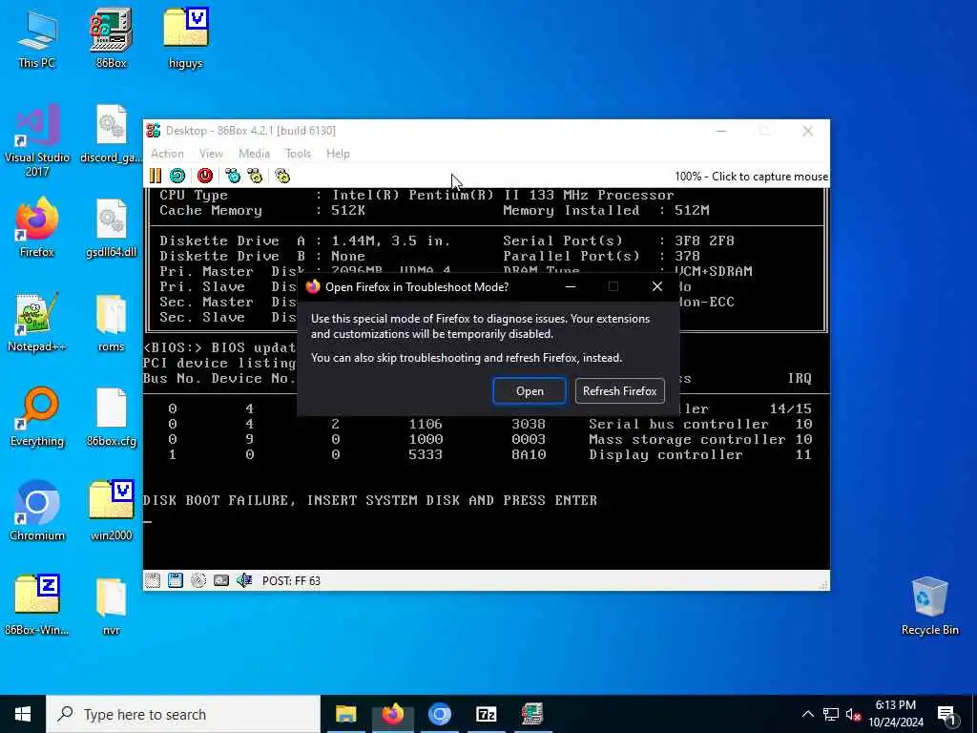Screen dimensions: 977x733
Task: Select the 86box.cfg file icon
Action: (x=111, y=417)
